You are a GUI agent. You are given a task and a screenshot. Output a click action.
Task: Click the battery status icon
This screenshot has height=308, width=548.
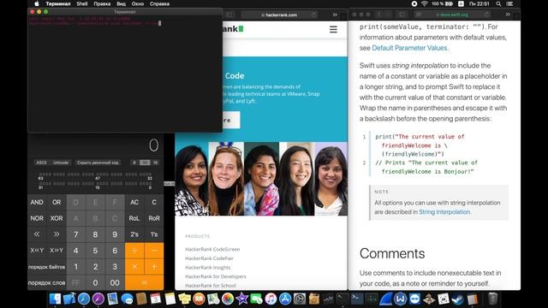pos(449,3)
